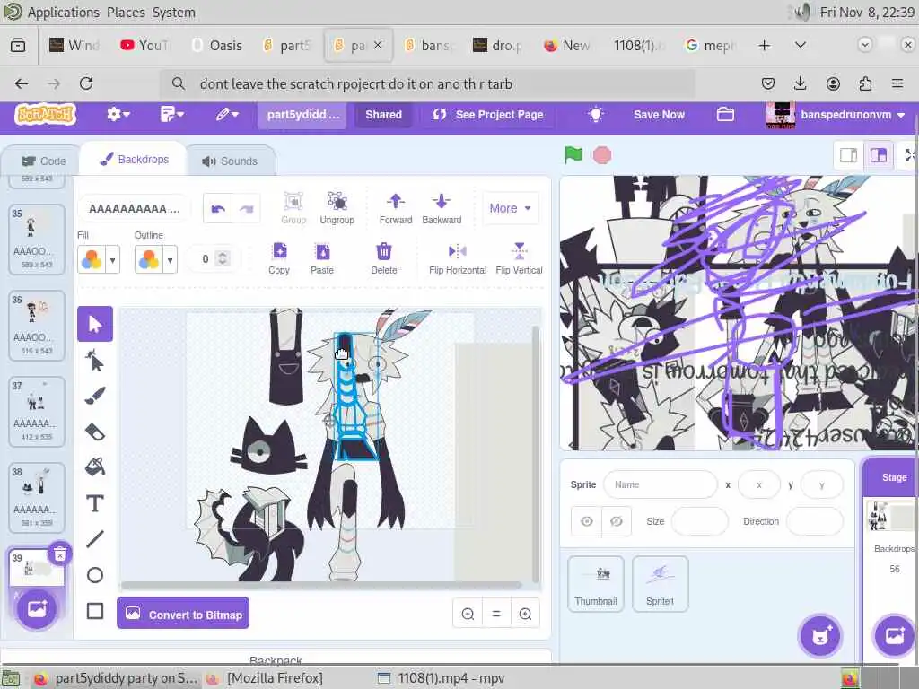
Task: Switch to the Backdrops tab
Action: (x=134, y=160)
